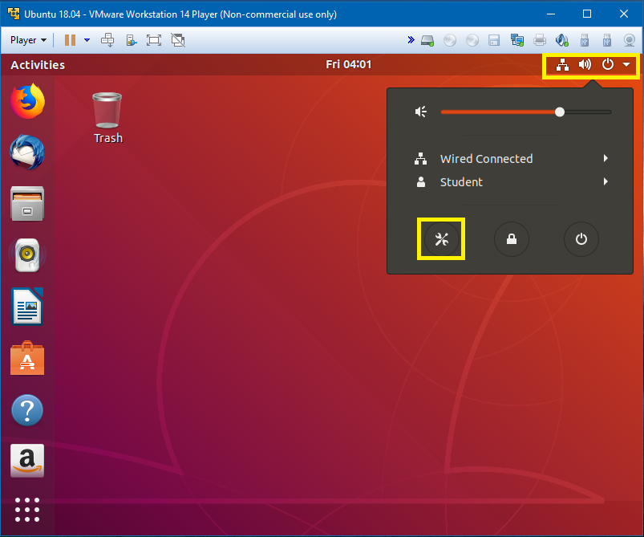Open Help from the dock
The height and width of the screenshot is (537, 644).
27,410
